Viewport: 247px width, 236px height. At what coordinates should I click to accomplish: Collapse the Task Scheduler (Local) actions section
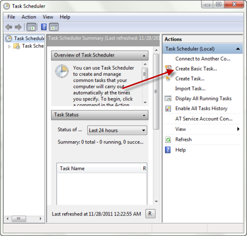[x=238, y=49]
